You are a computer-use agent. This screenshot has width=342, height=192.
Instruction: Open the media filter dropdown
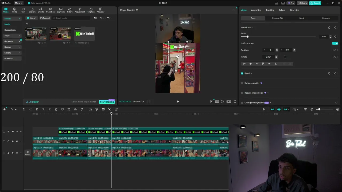coord(109,18)
